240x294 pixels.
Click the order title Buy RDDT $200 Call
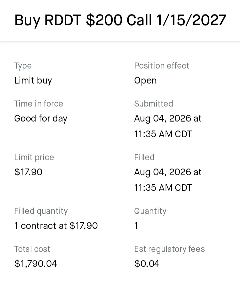[x=120, y=20]
